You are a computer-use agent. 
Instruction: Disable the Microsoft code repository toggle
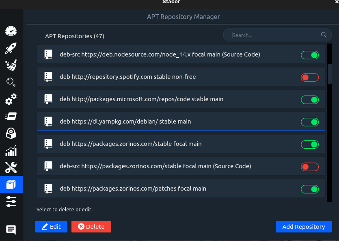310,100
